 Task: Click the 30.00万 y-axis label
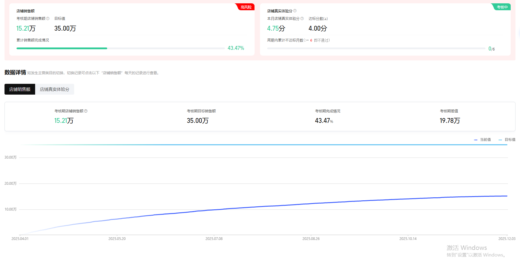11,157
